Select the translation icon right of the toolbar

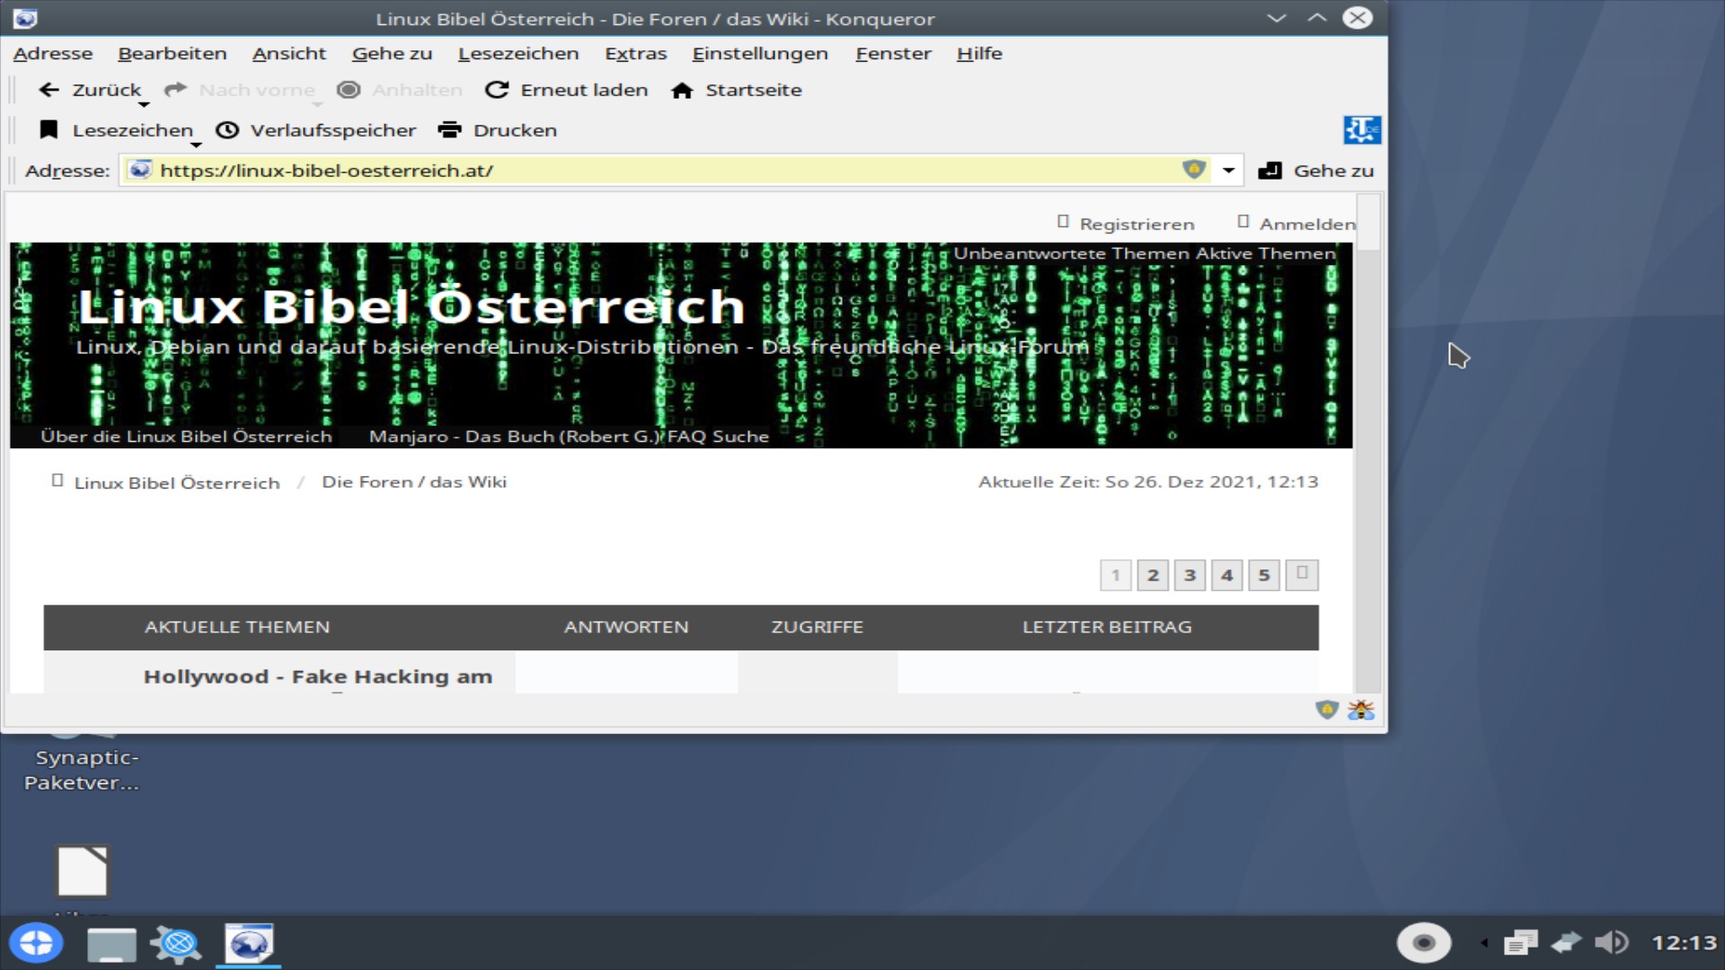coord(1363,129)
